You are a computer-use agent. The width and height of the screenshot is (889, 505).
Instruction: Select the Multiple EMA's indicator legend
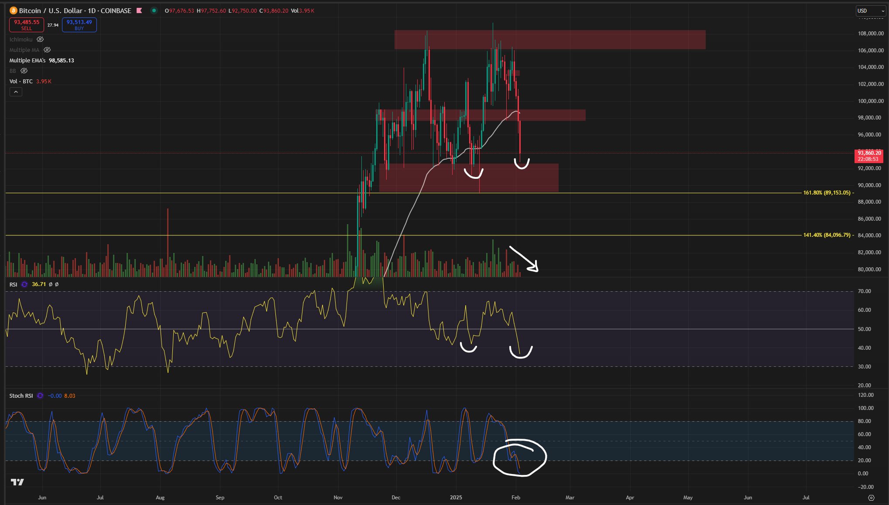27,61
